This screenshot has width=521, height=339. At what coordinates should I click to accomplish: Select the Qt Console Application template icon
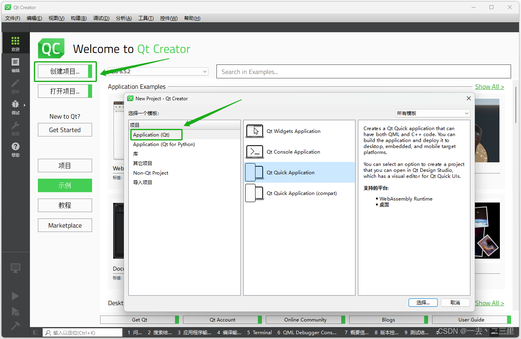pyautogui.click(x=254, y=152)
